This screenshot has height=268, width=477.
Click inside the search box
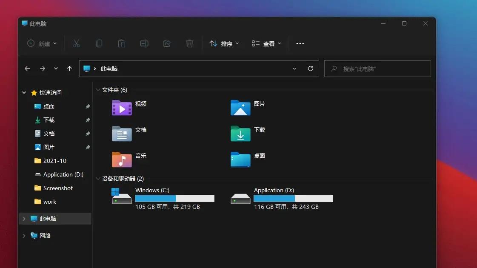[x=377, y=68]
